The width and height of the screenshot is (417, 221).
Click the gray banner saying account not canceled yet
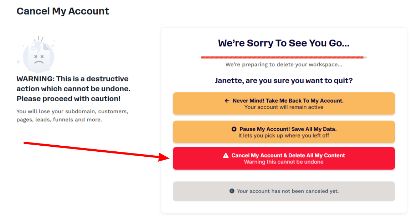point(284,191)
